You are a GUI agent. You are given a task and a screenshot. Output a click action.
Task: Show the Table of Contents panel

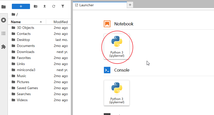(4, 33)
